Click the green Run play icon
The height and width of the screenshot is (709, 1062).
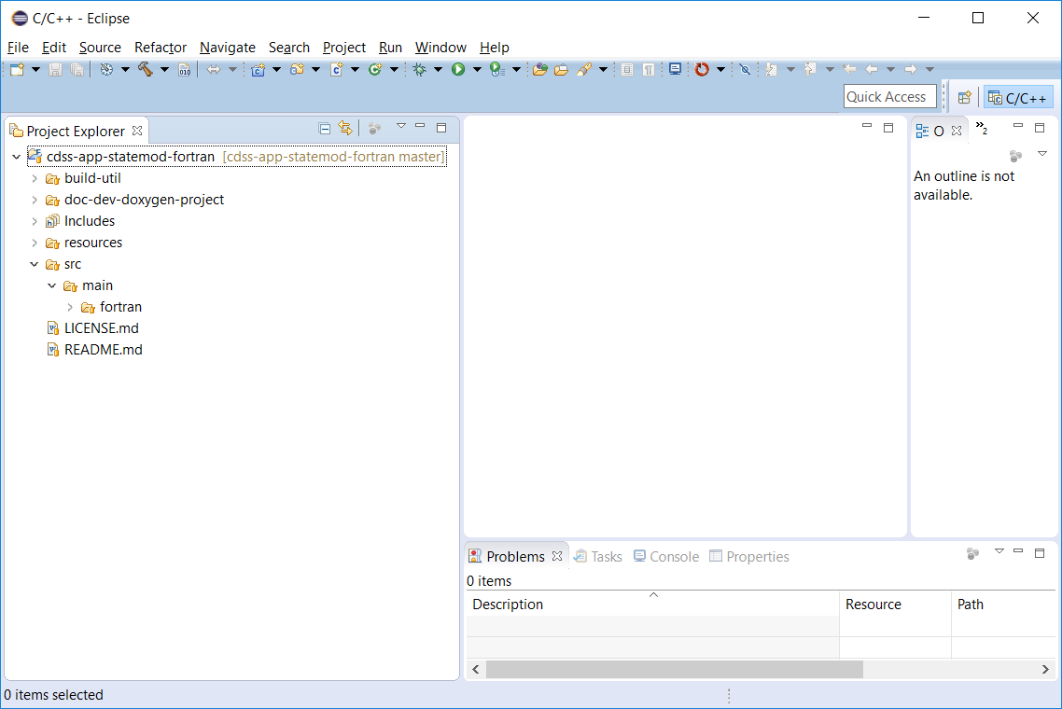coord(458,69)
